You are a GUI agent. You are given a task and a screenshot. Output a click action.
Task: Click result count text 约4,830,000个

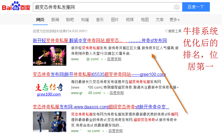pyautogui.click(x=77, y=31)
